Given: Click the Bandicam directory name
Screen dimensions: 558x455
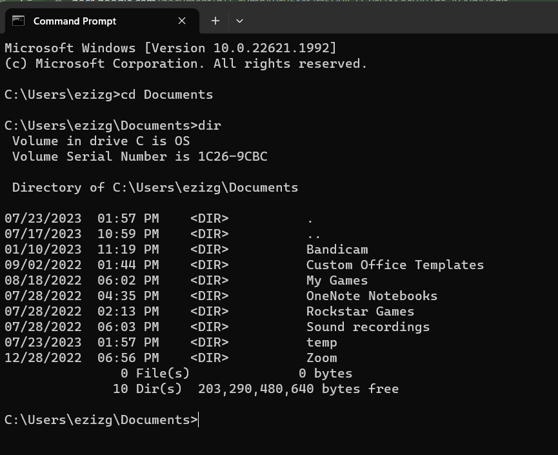Looking at the screenshot, I should (x=337, y=250).
